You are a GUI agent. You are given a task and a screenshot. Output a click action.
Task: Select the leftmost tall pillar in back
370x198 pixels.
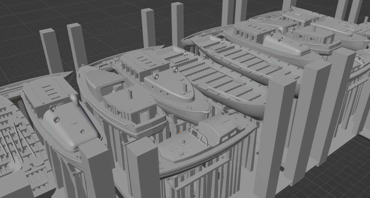51,49
